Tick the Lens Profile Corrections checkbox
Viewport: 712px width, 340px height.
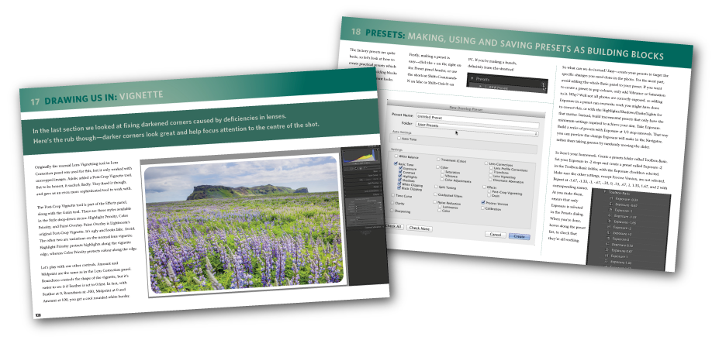(491, 168)
